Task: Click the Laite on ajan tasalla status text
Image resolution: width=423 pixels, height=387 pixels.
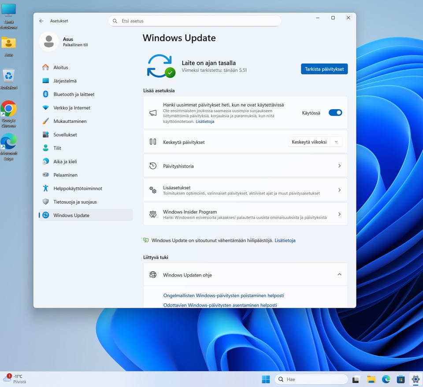Action: click(x=208, y=63)
